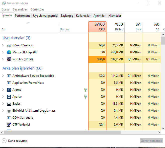Click the Antimalware Service Executable icon
This screenshot has height=148, width=165.
9,76
